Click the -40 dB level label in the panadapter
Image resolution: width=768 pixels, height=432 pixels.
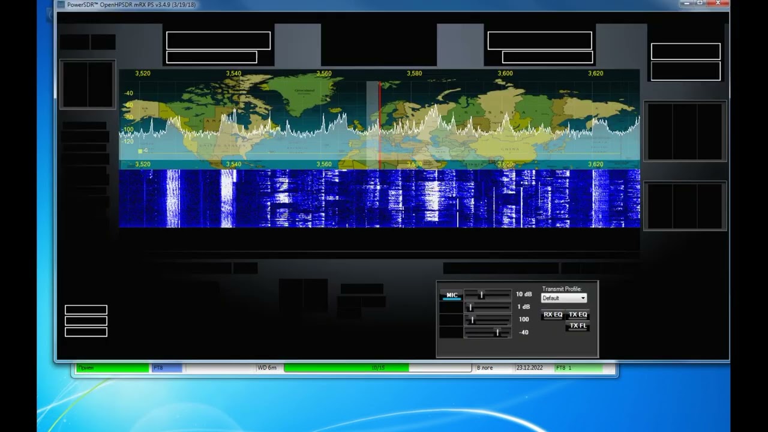[x=128, y=93]
